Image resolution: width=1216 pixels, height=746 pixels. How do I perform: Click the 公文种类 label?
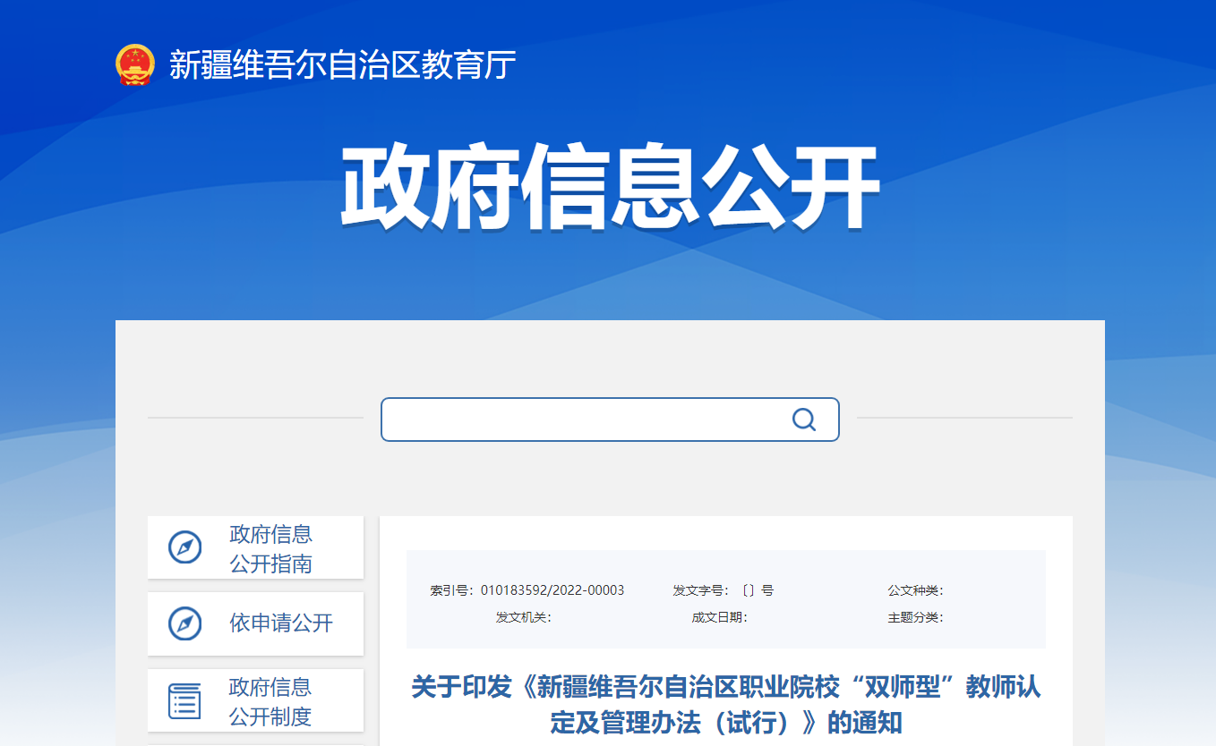tap(915, 590)
